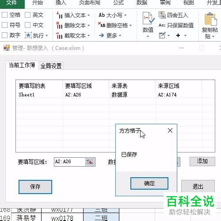Open dropdown arrow next to pencil icon

point(169,35)
